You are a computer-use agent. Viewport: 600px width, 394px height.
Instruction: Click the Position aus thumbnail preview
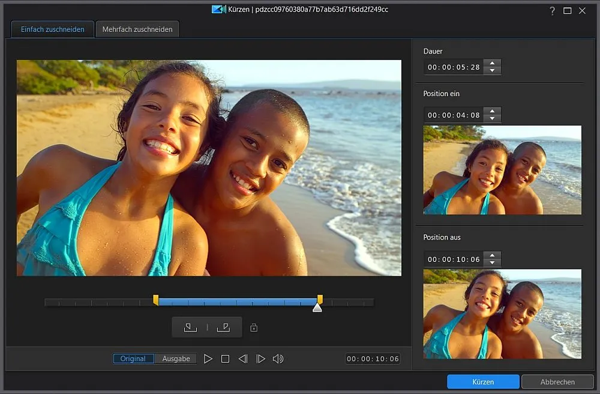coord(502,314)
